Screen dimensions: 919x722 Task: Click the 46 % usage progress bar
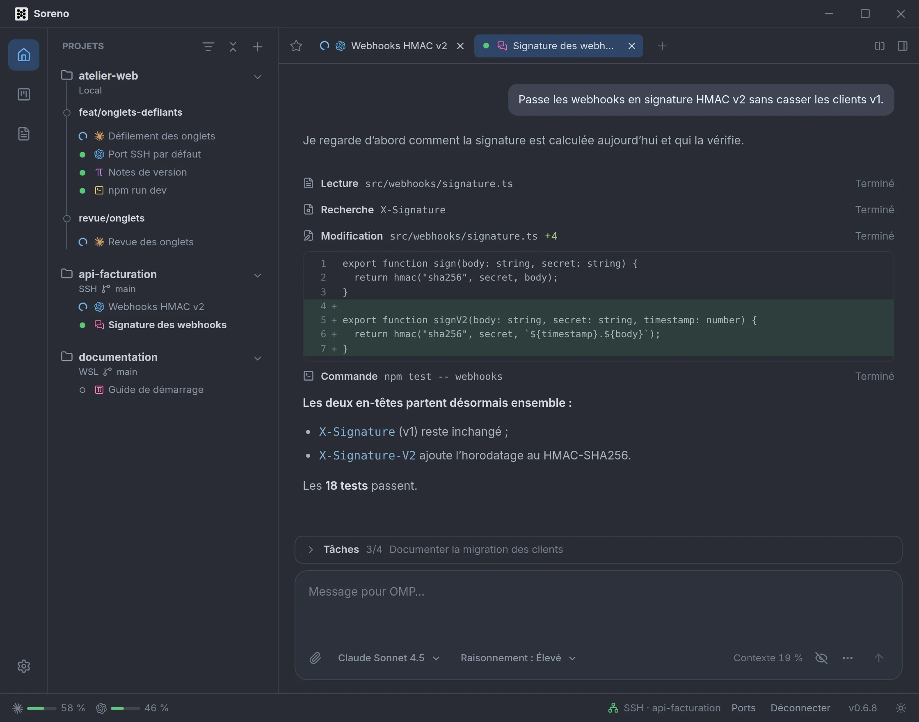tap(125, 708)
